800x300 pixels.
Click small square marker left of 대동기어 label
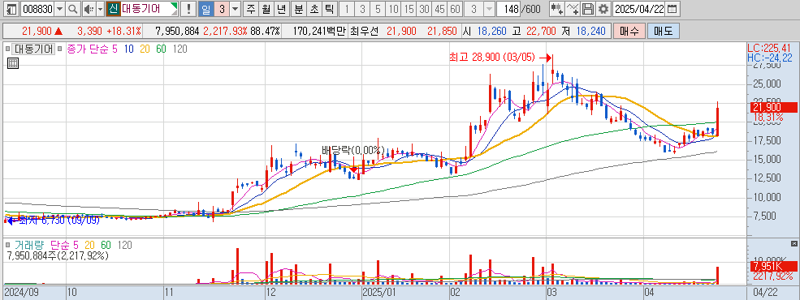[7, 49]
